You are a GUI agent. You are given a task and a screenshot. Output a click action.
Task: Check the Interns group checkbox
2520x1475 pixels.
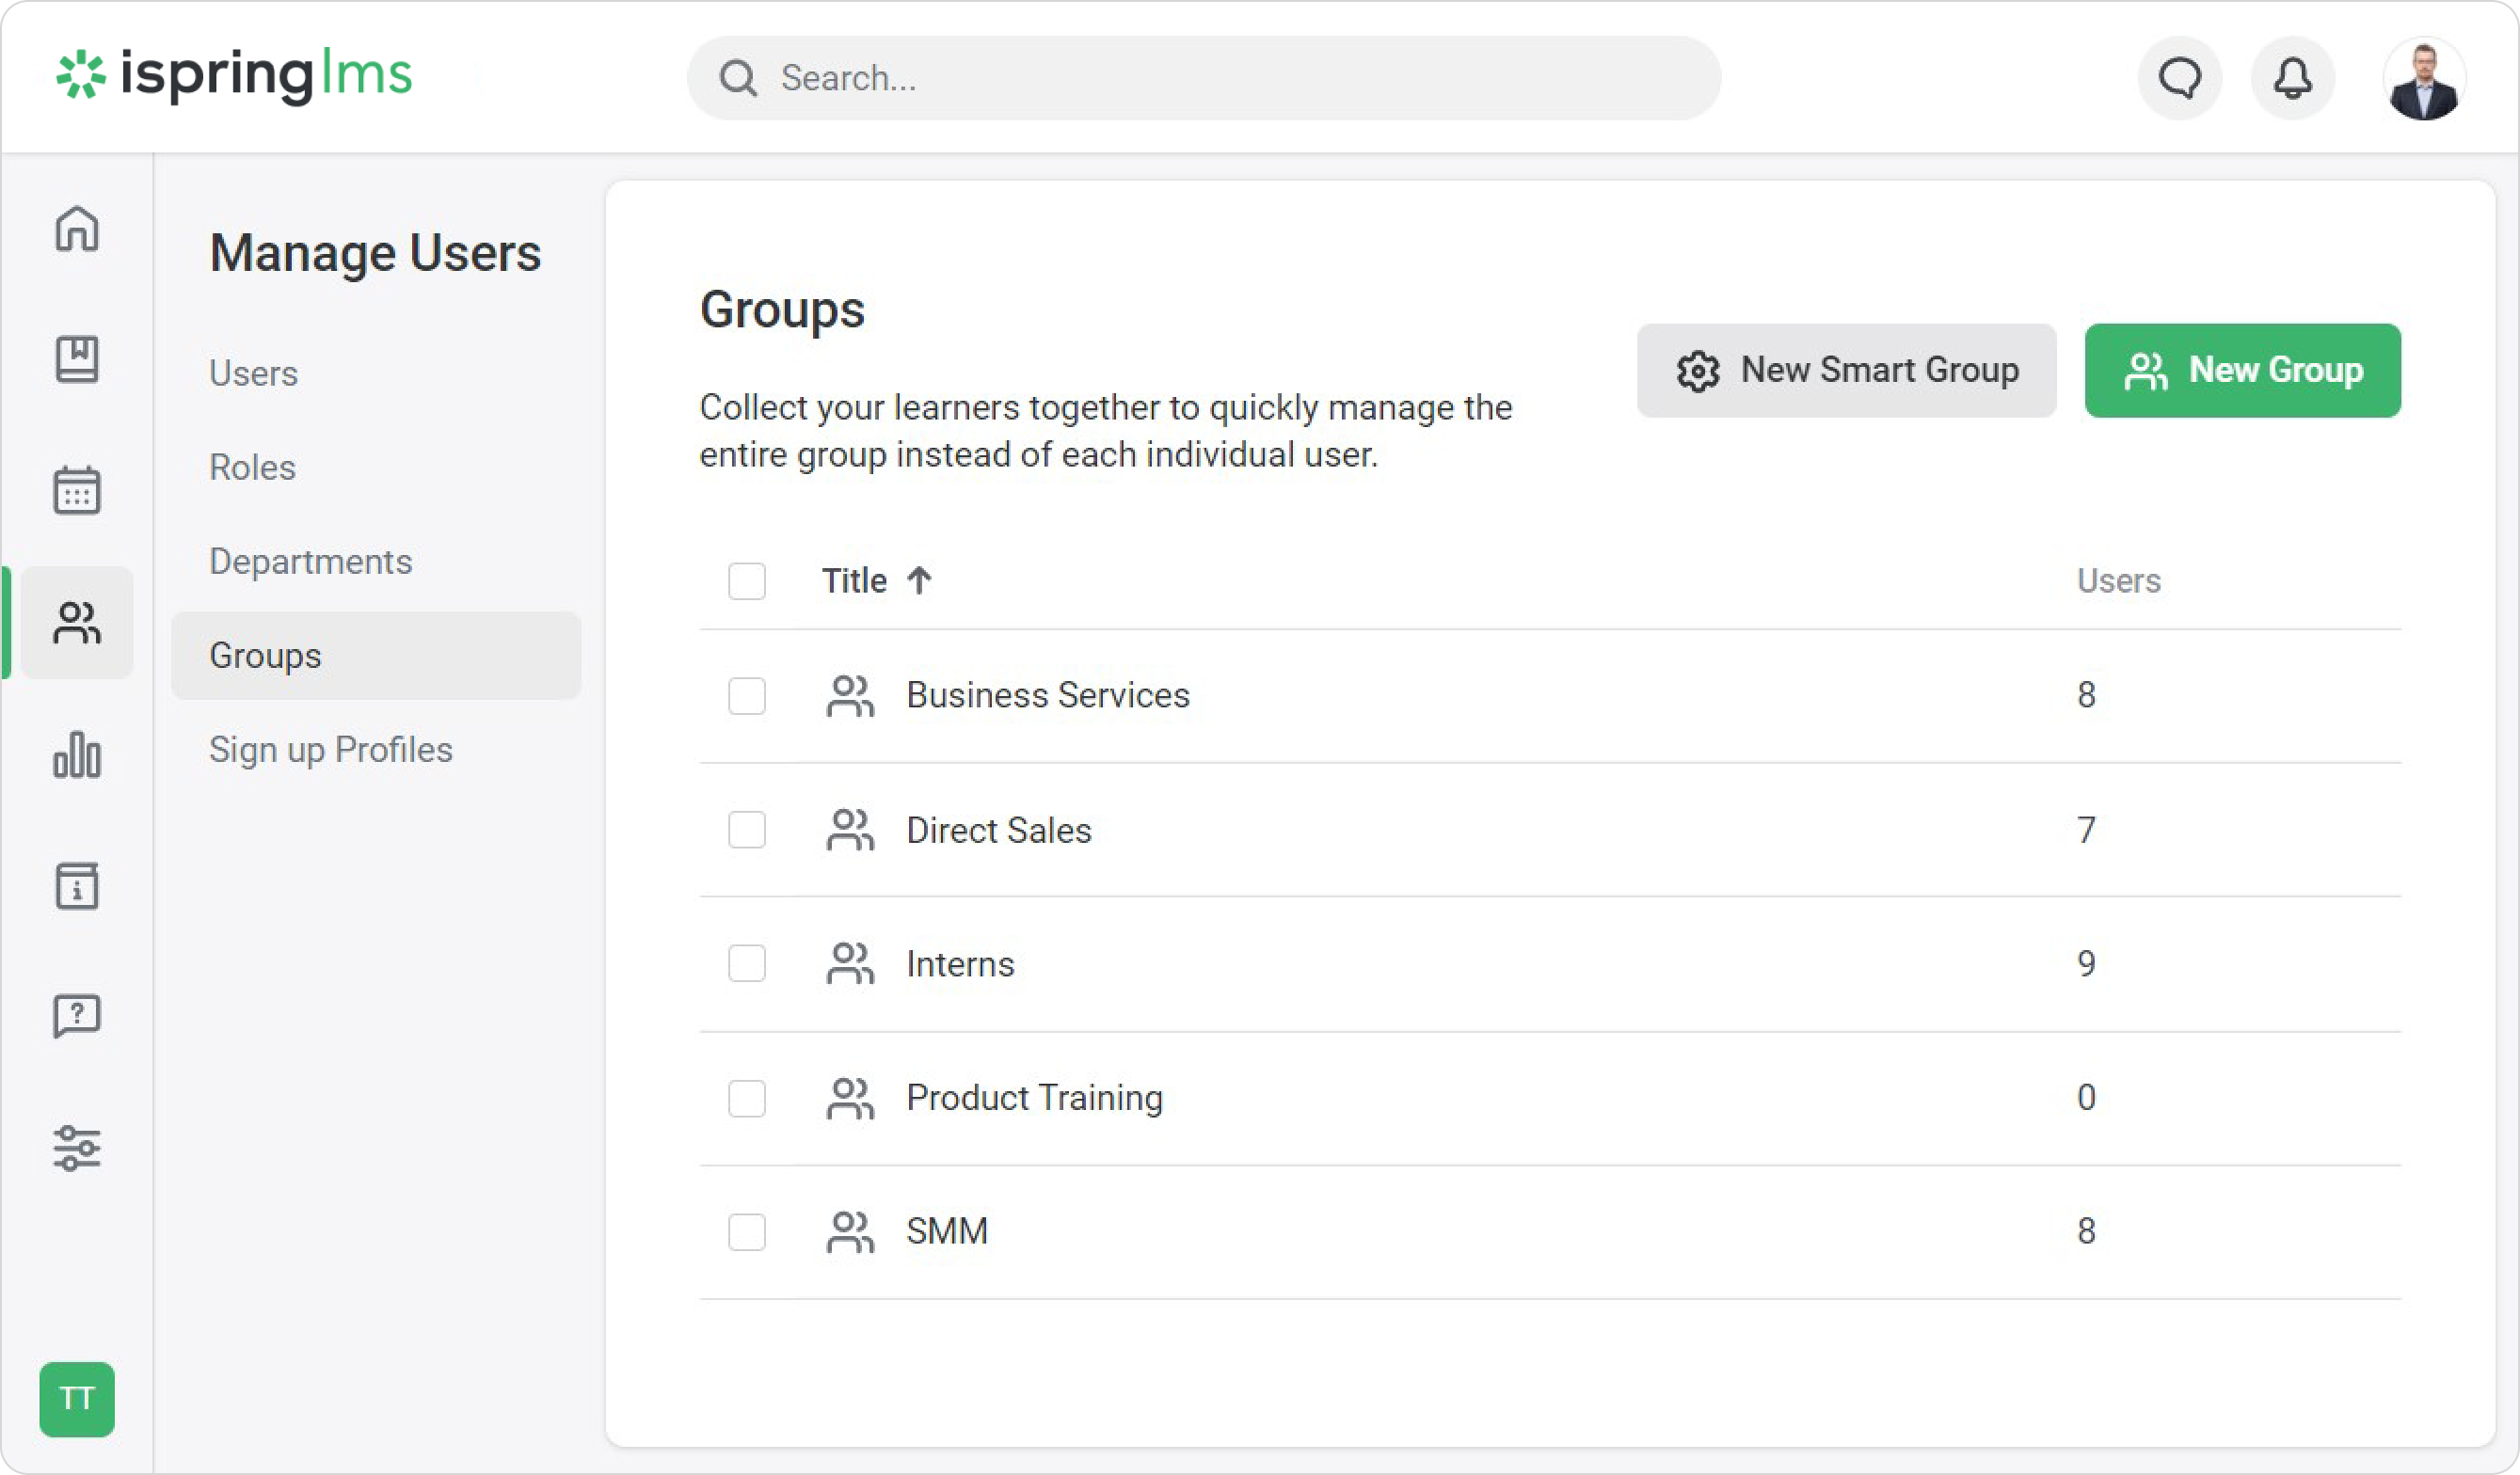tap(747, 964)
